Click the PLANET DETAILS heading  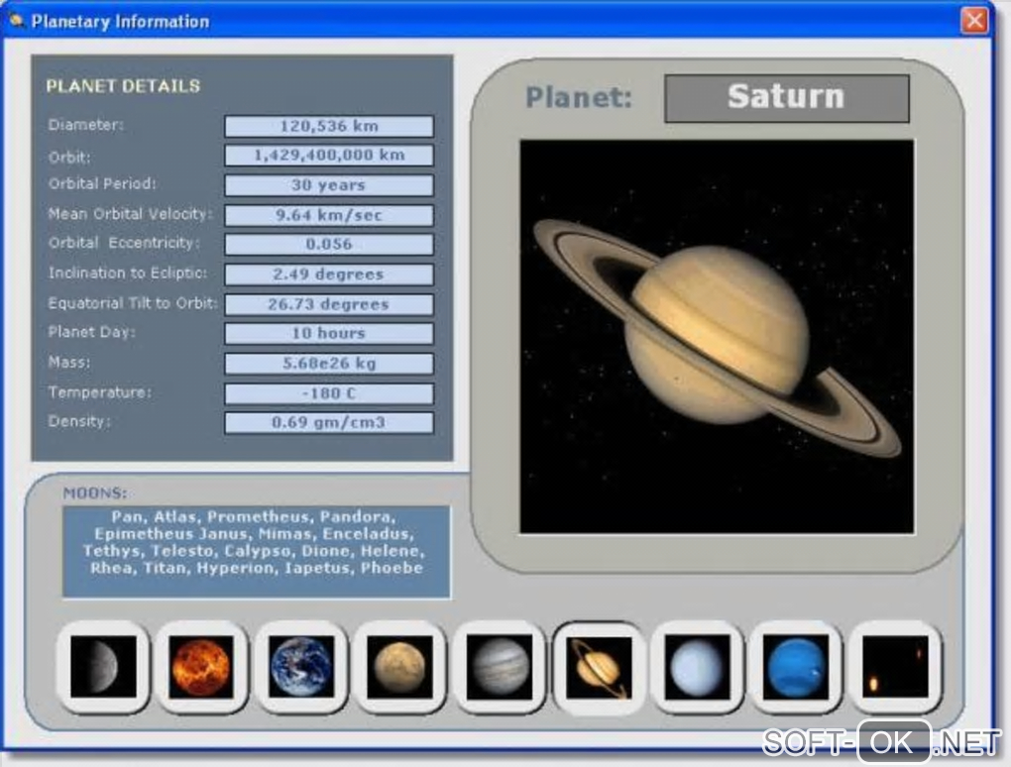pyautogui.click(x=123, y=86)
